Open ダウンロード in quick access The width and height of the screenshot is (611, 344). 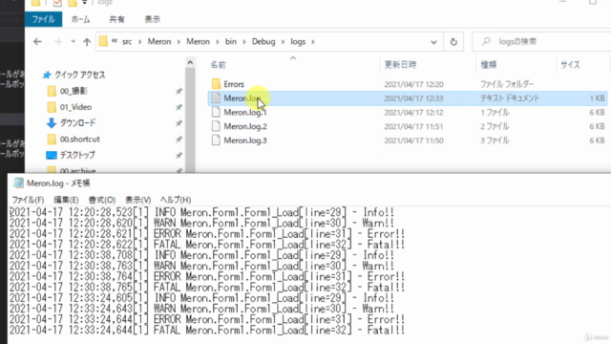click(x=77, y=123)
